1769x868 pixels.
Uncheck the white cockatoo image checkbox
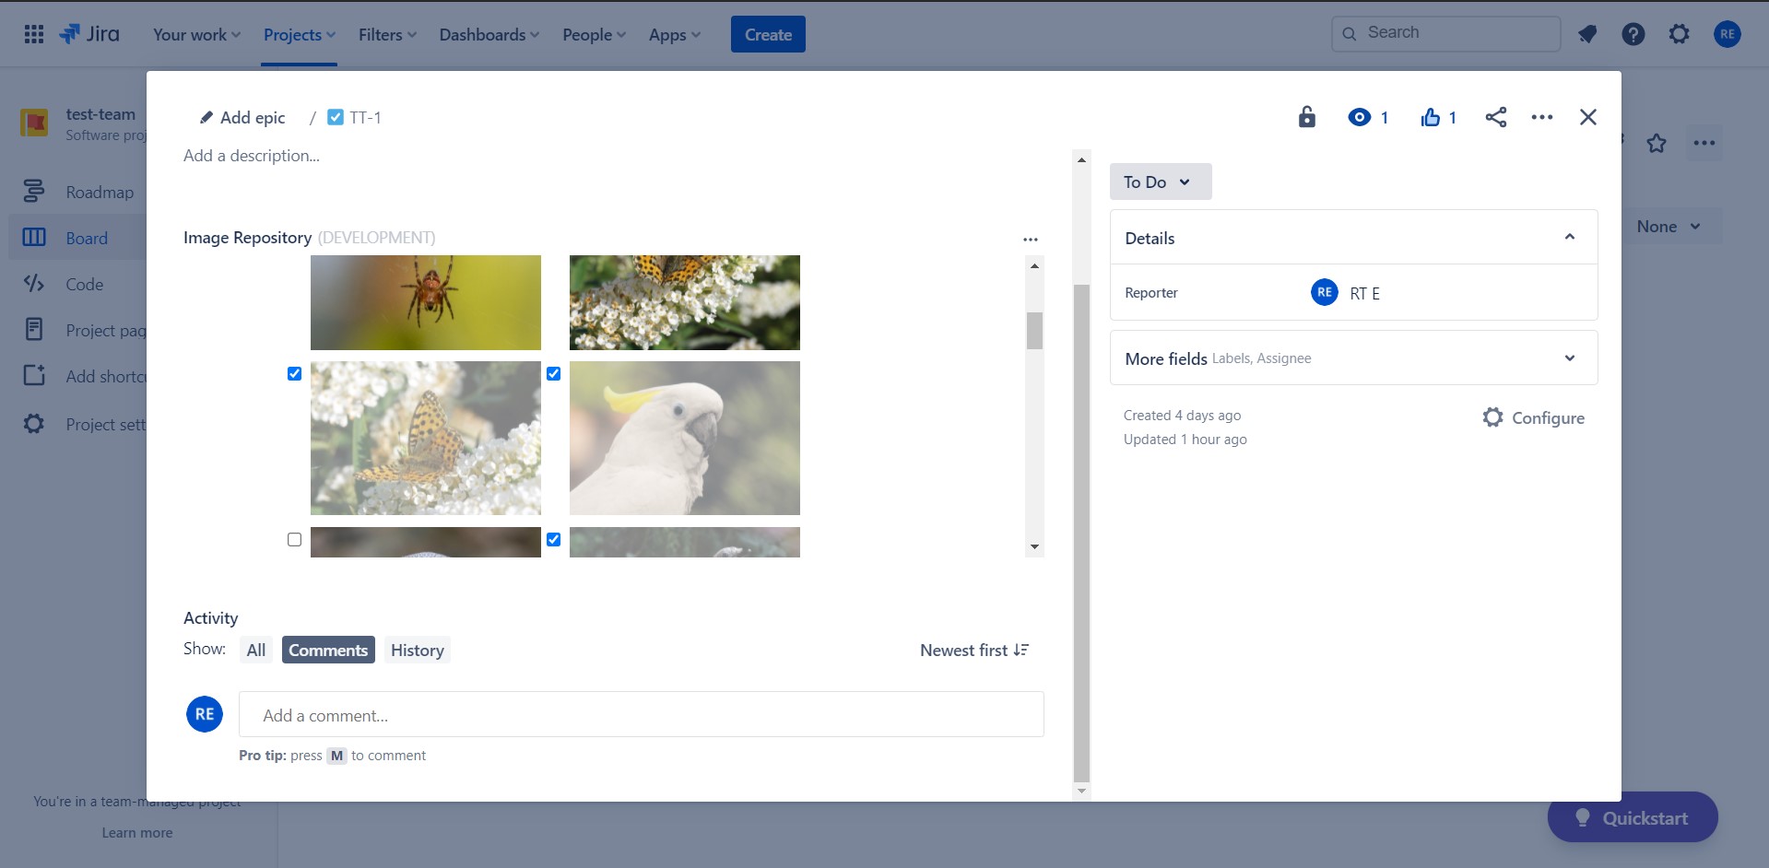pyautogui.click(x=553, y=373)
